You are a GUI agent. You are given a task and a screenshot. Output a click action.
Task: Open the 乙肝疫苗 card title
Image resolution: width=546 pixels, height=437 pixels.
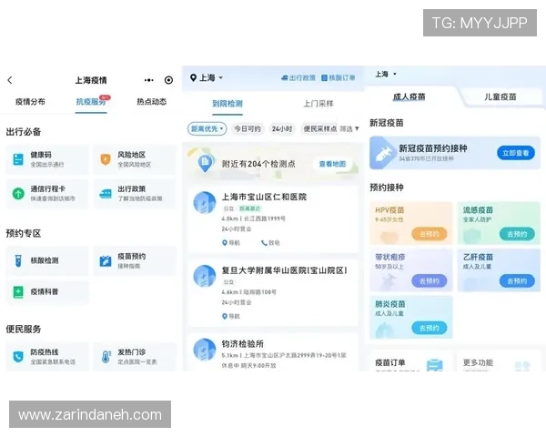(478, 257)
